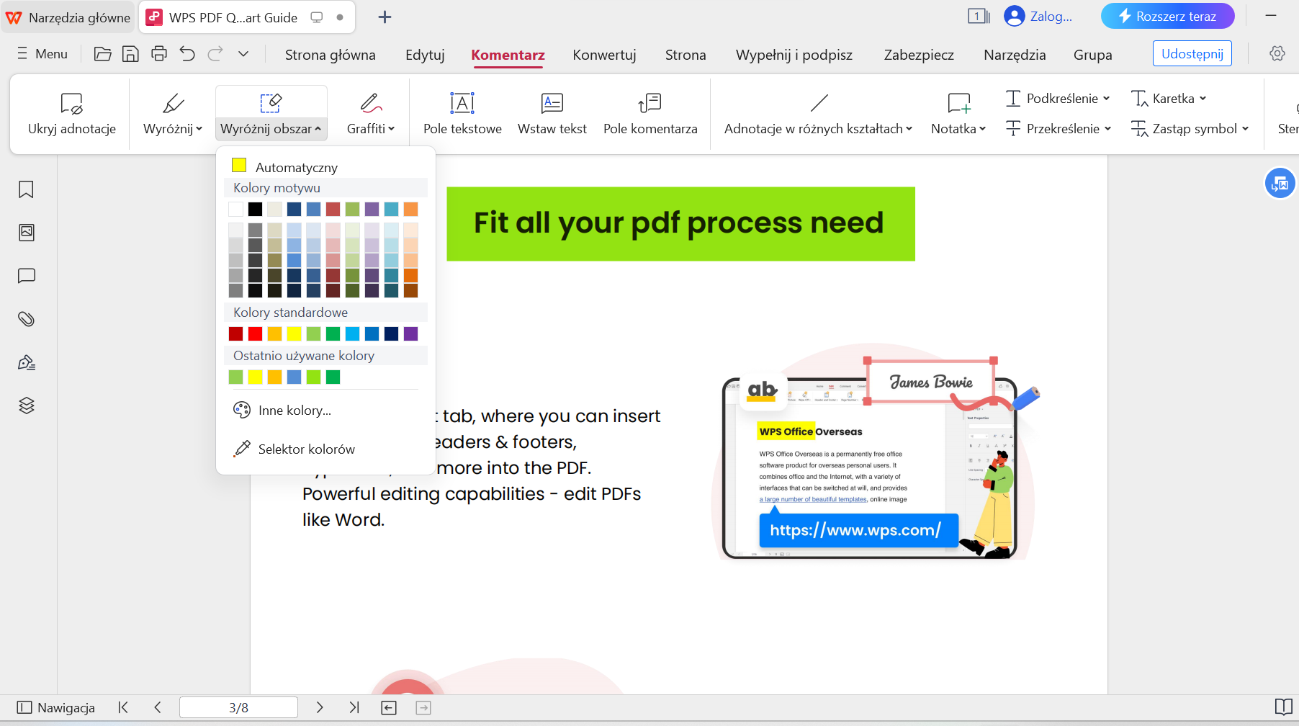Open the Menu hamburger button

tap(42, 54)
